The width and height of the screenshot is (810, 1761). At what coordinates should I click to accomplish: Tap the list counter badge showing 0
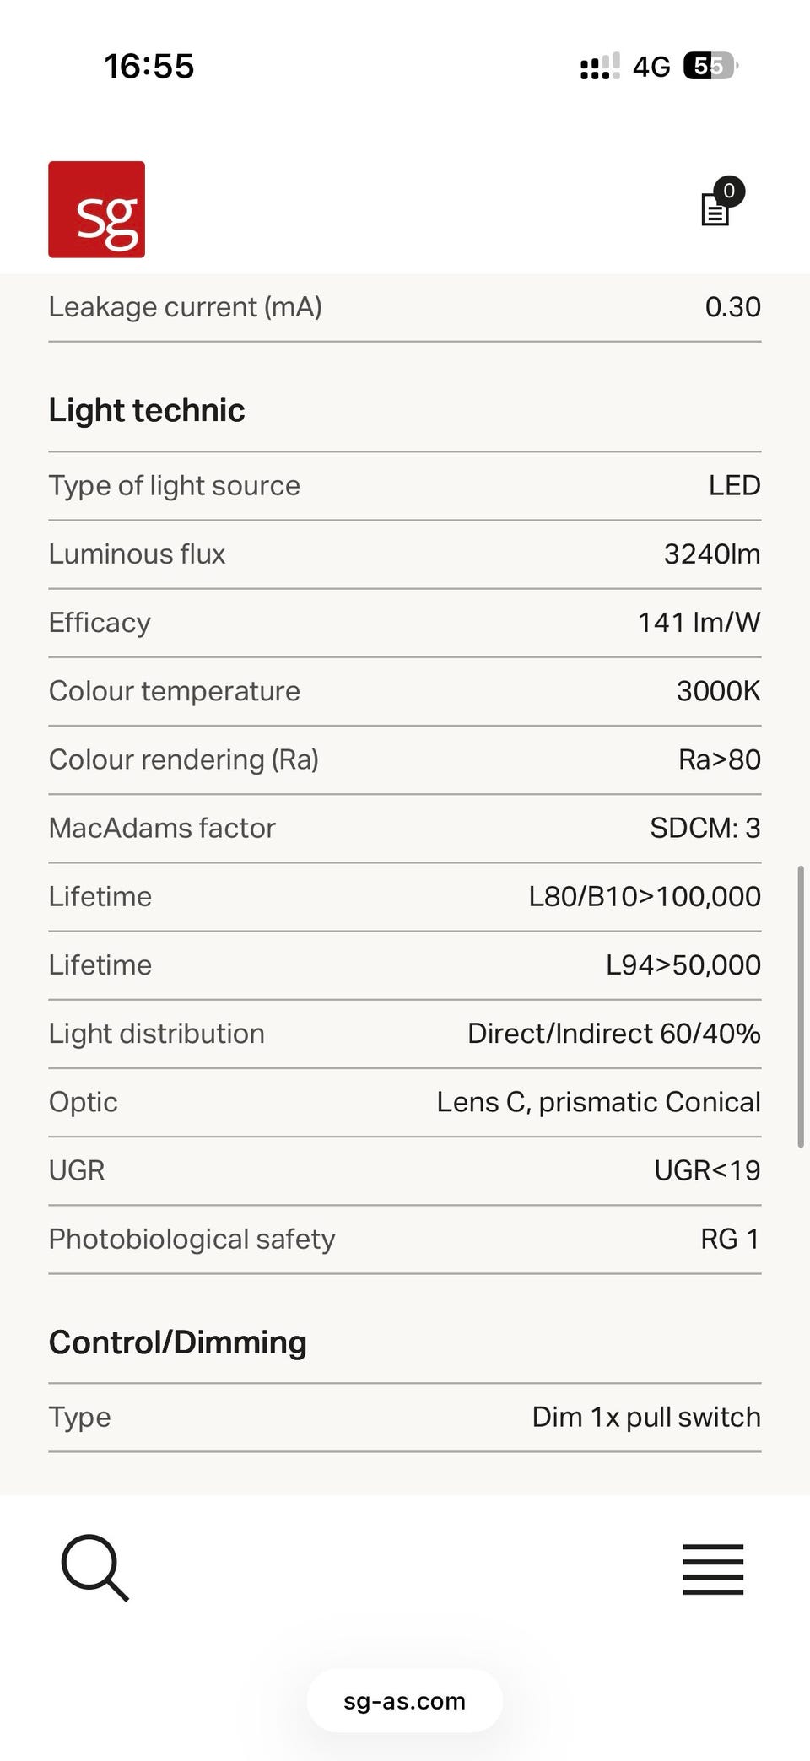coord(729,192)
